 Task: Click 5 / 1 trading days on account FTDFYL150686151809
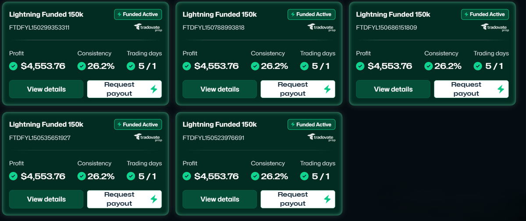494,66
